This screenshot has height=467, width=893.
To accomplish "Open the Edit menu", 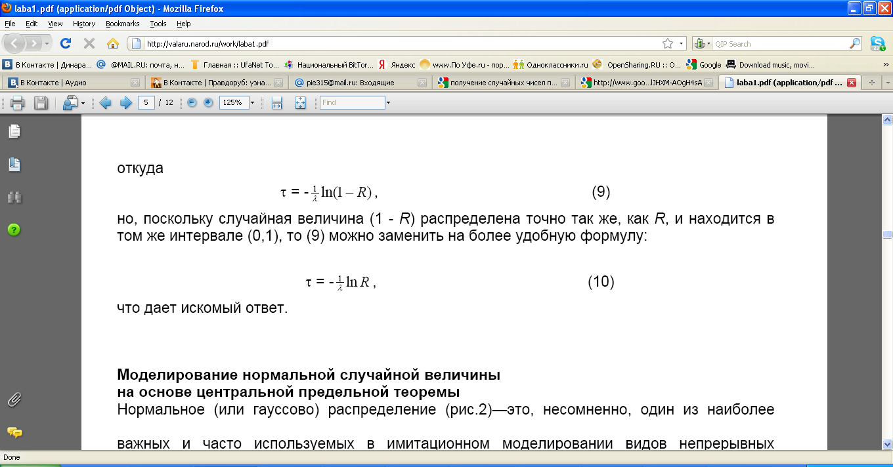I will [x=32, y=24].
